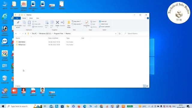Click History in the Open group

pos(94,27)
